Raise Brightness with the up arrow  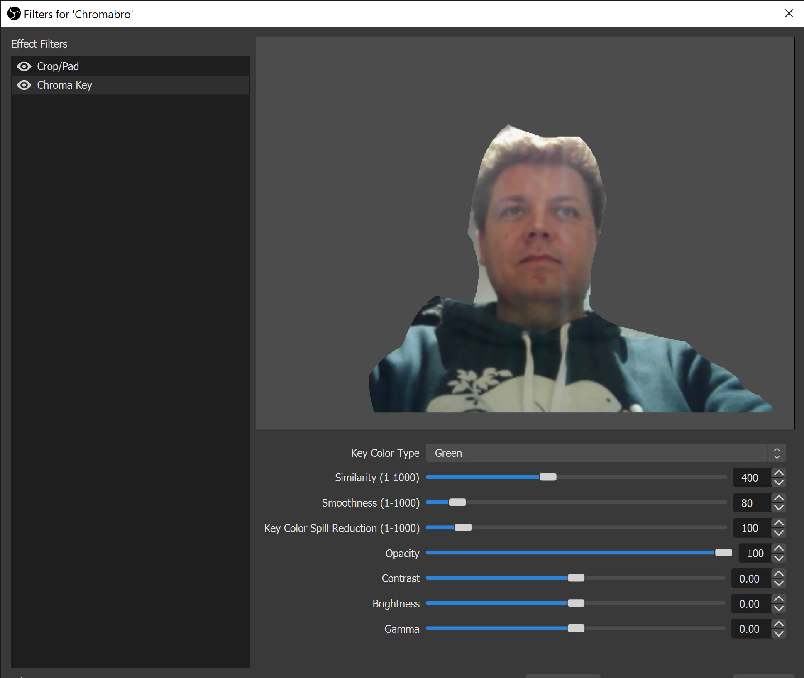click(x=779, y=599)
